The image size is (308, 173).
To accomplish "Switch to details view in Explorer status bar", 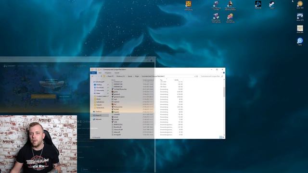I will click(x=220, y=137).
